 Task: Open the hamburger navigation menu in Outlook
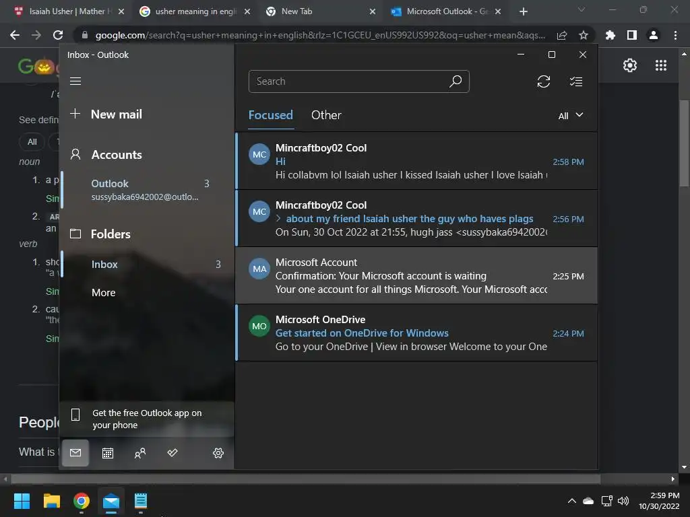(x=75, y=81)
